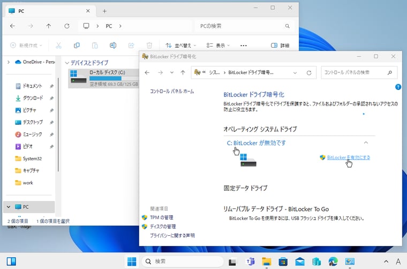The image size is (407, 269).
Task: Click C: BitLocker が無効です drive heading
Action: point(256,143)
